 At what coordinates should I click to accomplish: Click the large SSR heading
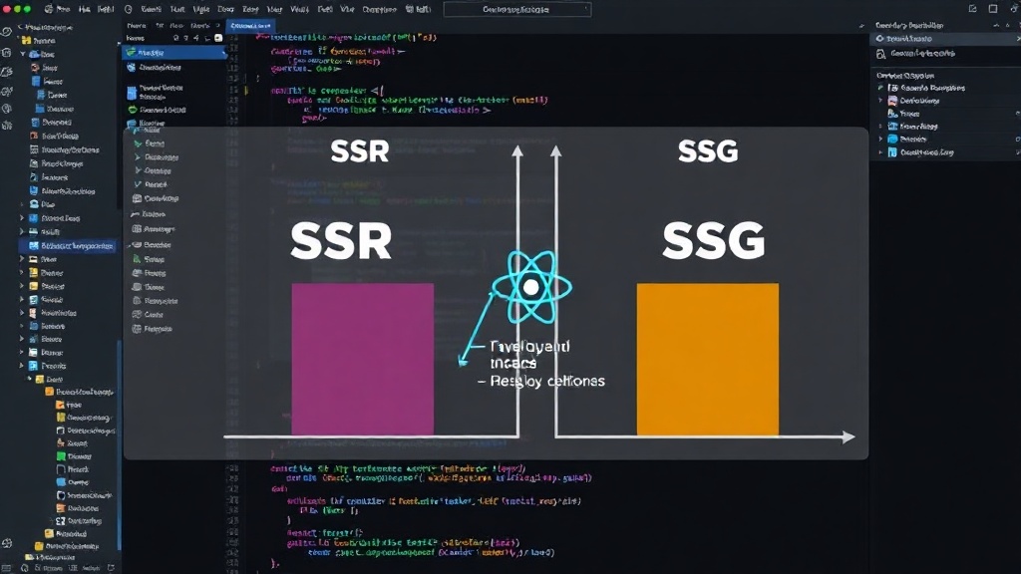[x=341, y=241]
